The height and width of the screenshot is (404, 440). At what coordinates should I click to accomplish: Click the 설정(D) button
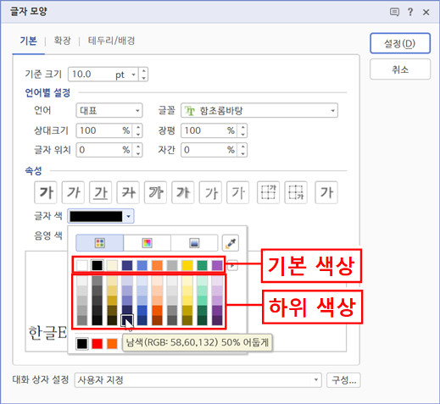tap(400, 43)
